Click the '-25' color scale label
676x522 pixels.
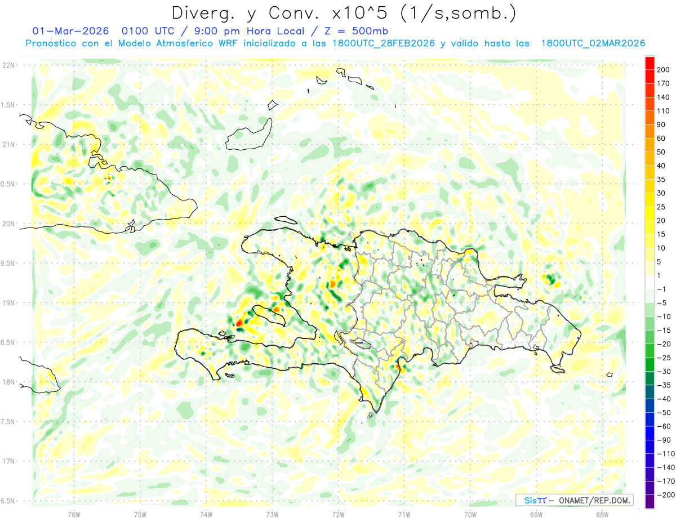[x=664, y=358]
